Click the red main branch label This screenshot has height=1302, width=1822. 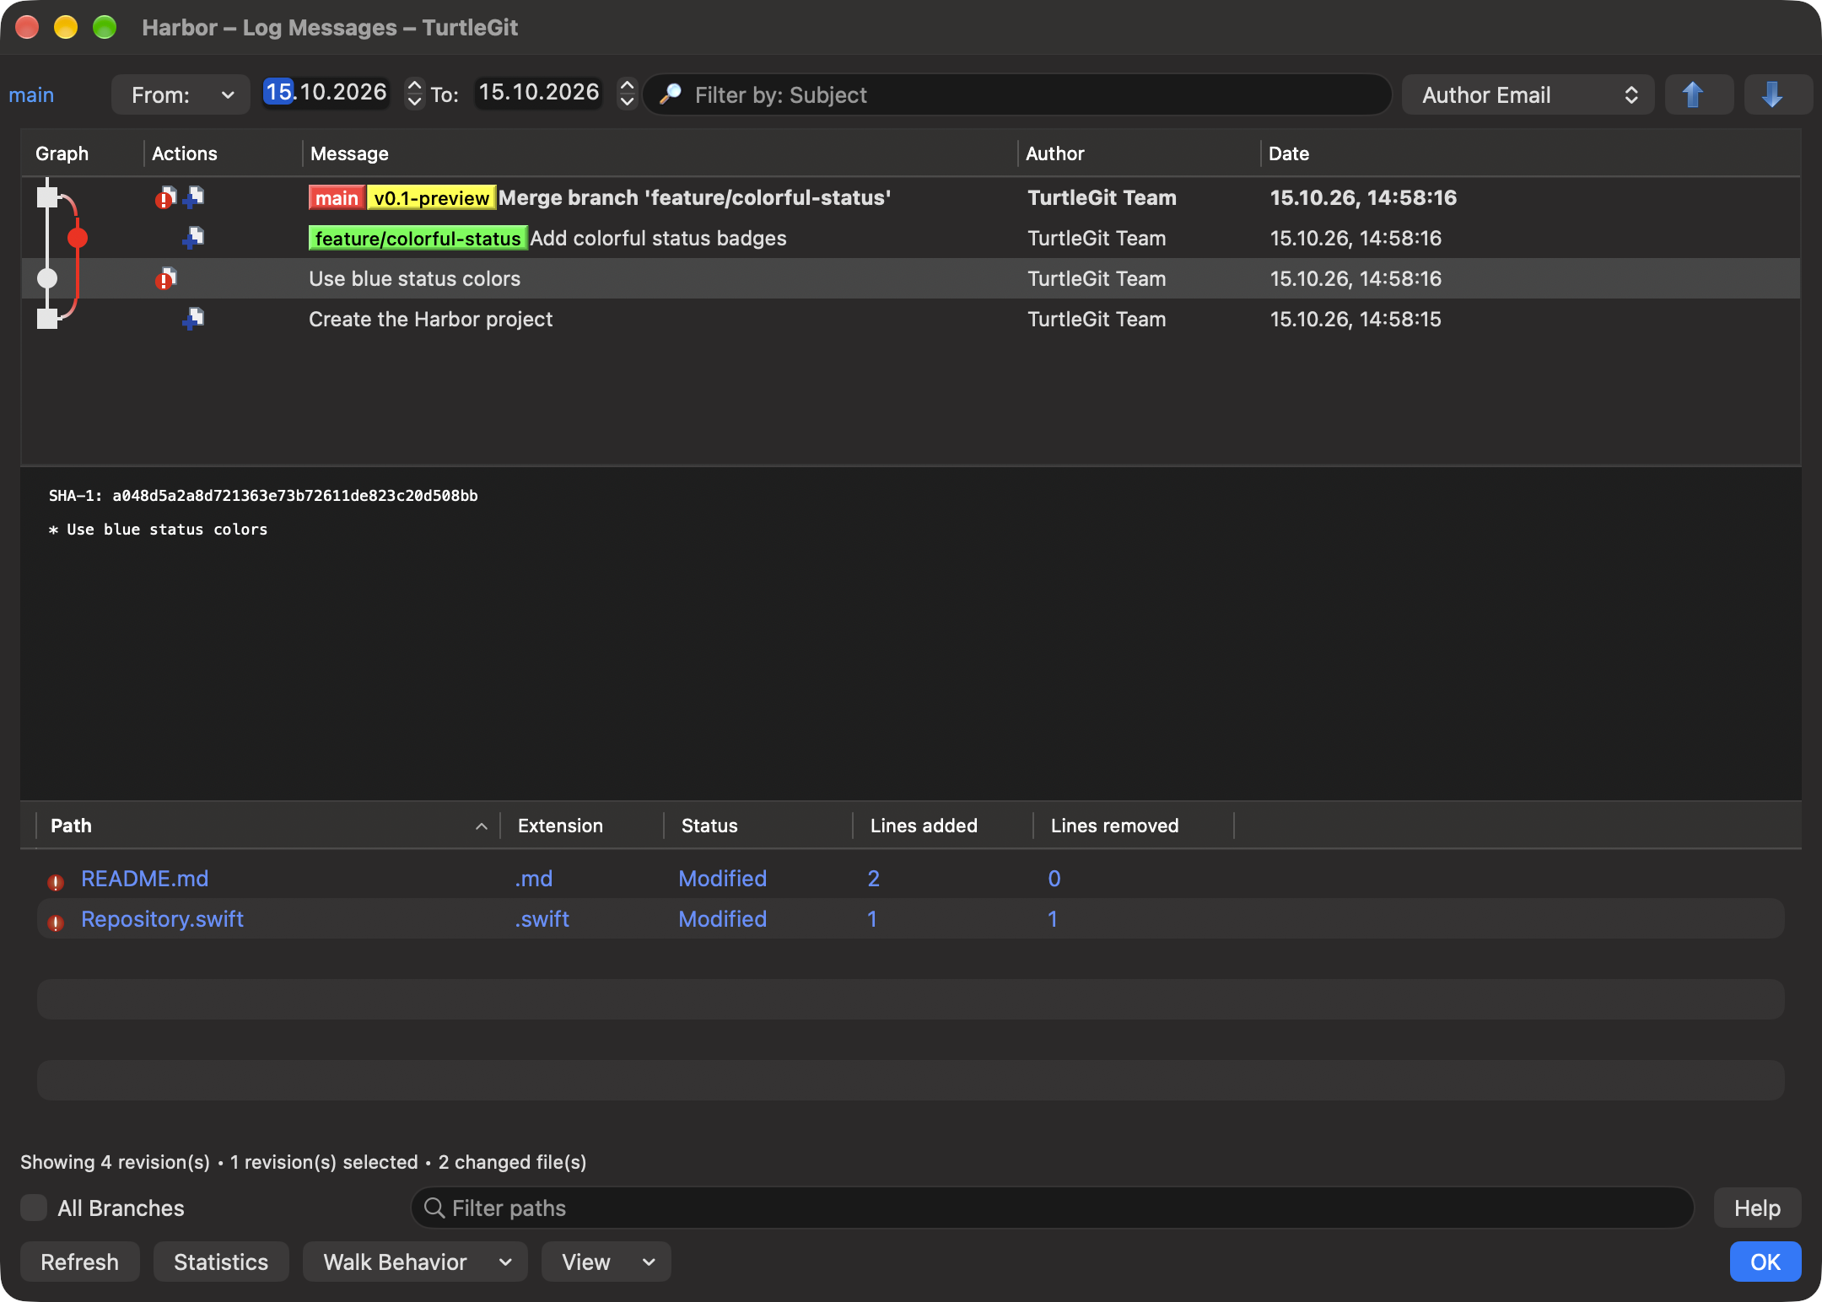pos(337,197)
